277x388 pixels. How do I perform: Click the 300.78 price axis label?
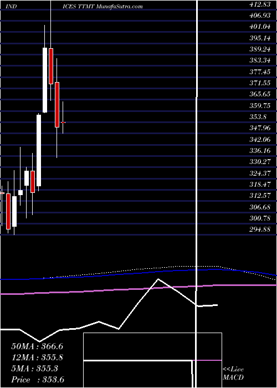click(x=259, y=218)
